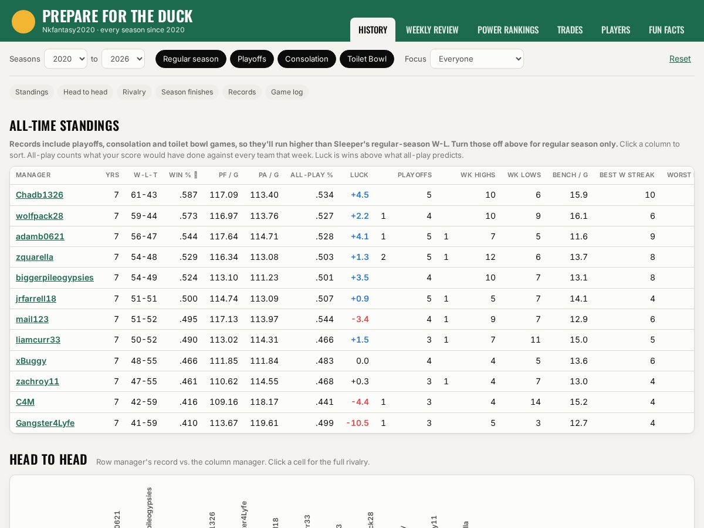Open manager Gangster4Lyfe's page
The height and width of the screenshot is (528, 704).
(45, 423)
